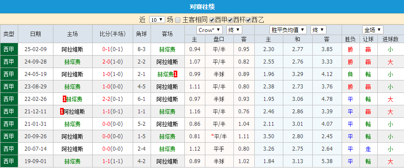
Task: Click the 胜负 column header
Action: click(x=351, y=39)
